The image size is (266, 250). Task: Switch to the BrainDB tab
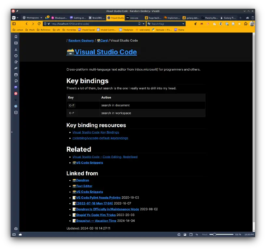97,18
